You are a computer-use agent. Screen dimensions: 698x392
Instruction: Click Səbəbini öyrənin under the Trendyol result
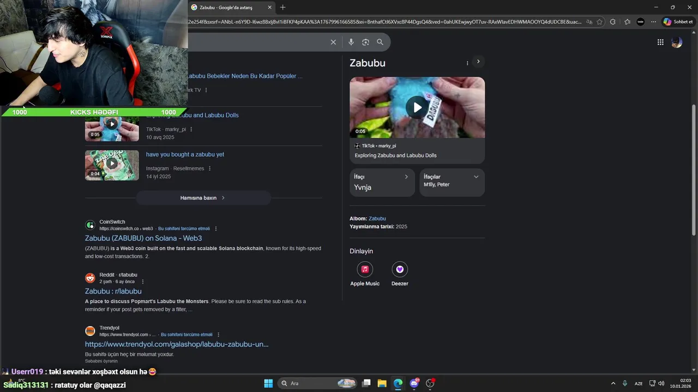point(101,361)
